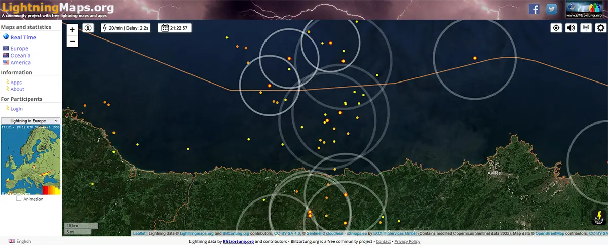Zoom in on the lightning map
The width and height of the screenshot is (608, 245).
click(72, 30)
